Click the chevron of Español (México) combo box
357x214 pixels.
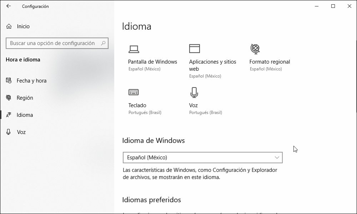pyautogui.click(x=277, y=158)
